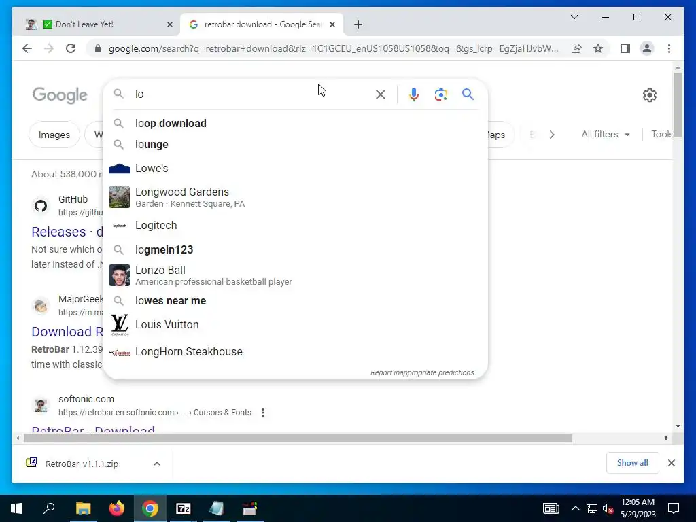Close the Don't Leave Yet tab

169,24
